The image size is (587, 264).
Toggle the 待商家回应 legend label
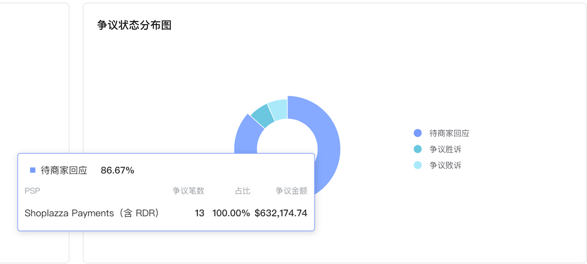(449, 133)
